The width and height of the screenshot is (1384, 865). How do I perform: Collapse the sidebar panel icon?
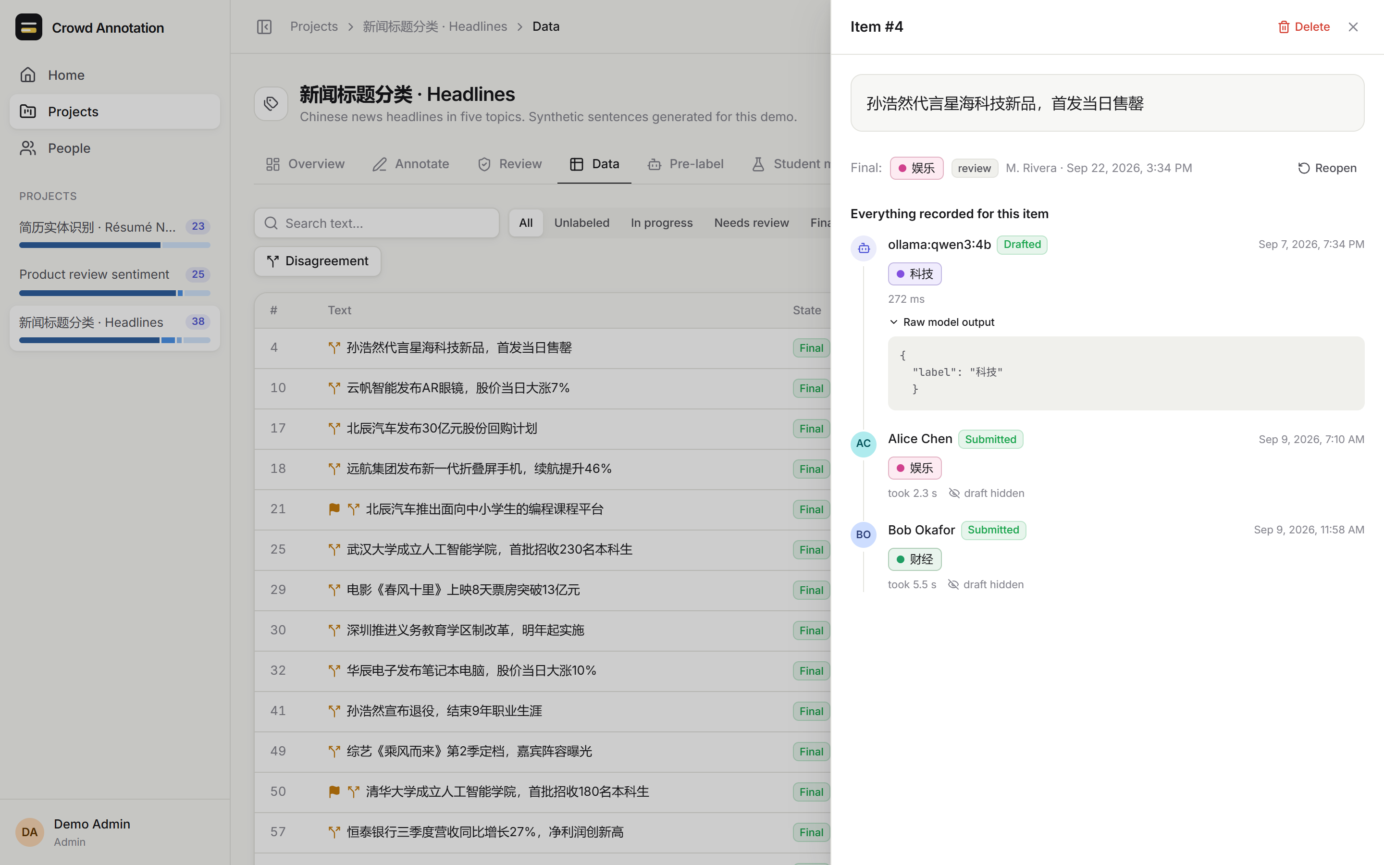point(264,27)
